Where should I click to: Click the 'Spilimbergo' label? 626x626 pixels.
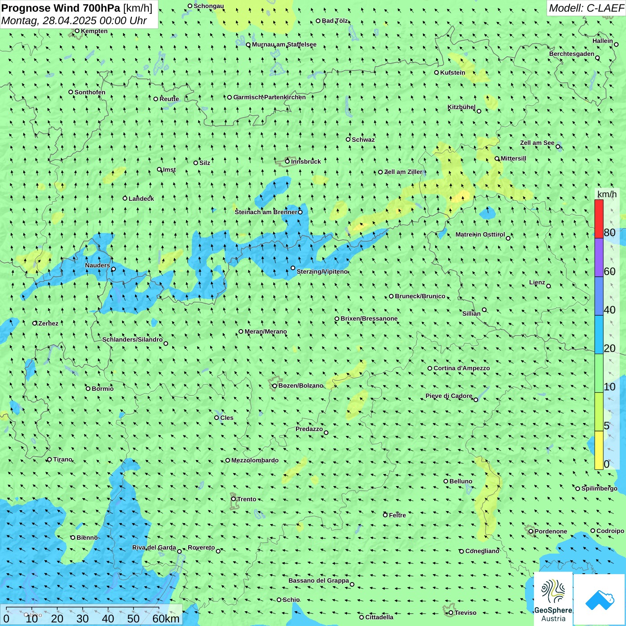click(x=600, y=488)
